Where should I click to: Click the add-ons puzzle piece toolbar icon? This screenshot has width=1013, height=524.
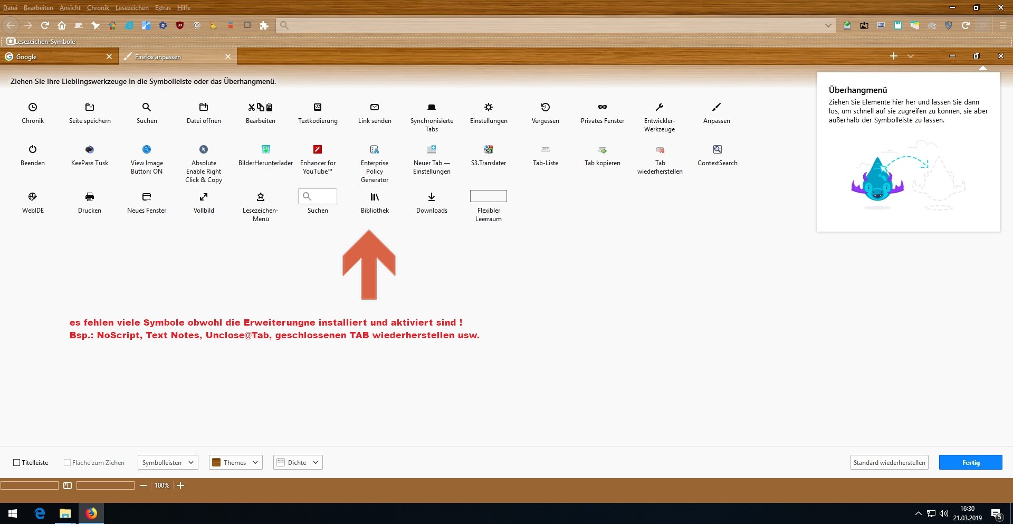pyautogui.click(x=264, y=25)
